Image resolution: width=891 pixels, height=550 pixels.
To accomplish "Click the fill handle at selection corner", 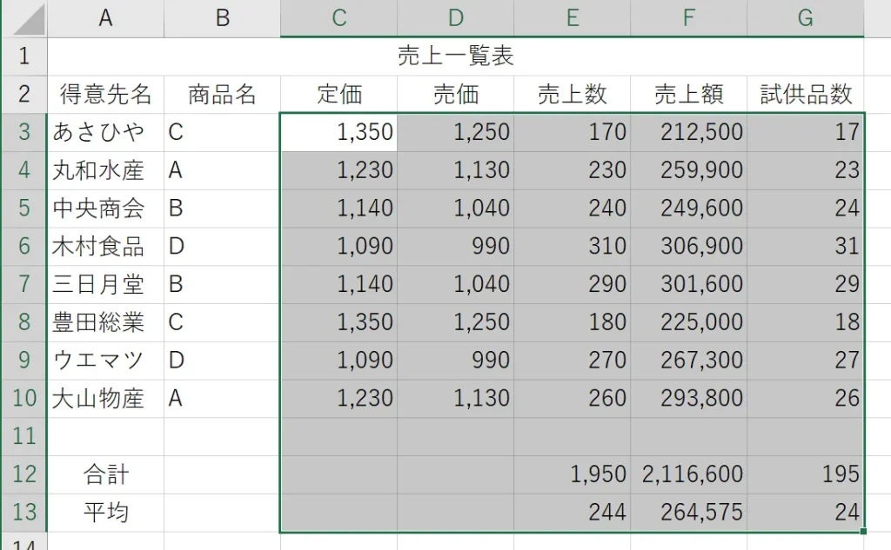I will (x=863, y=531).
